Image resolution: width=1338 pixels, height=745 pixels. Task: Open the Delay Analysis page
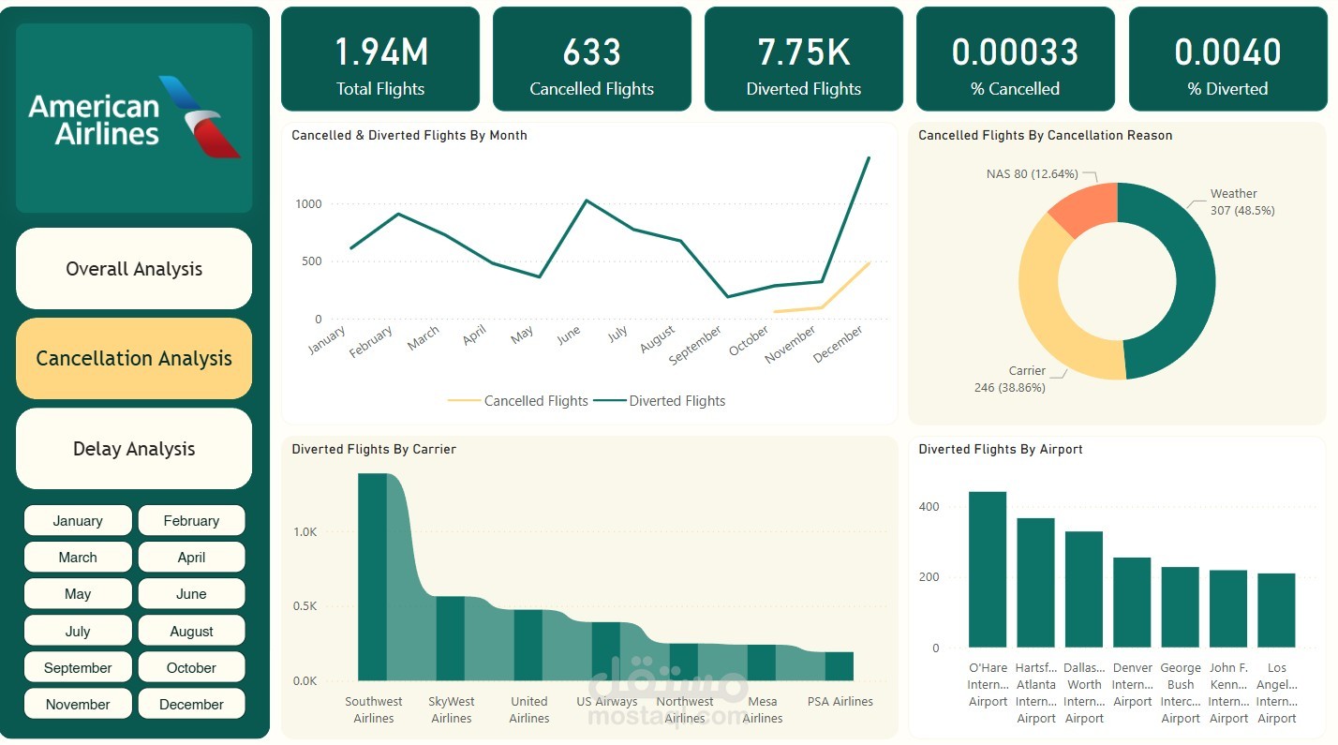tap(134, 449)
